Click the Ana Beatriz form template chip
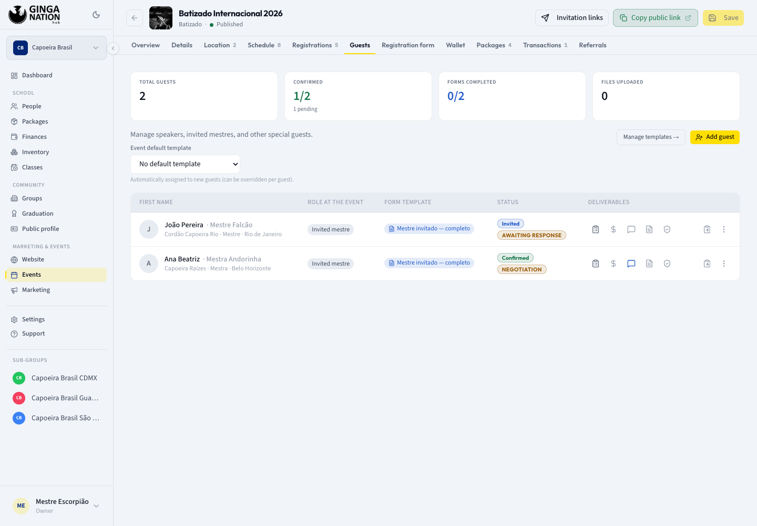The height and width of the screenshot is (526, 757). (429, 263)
